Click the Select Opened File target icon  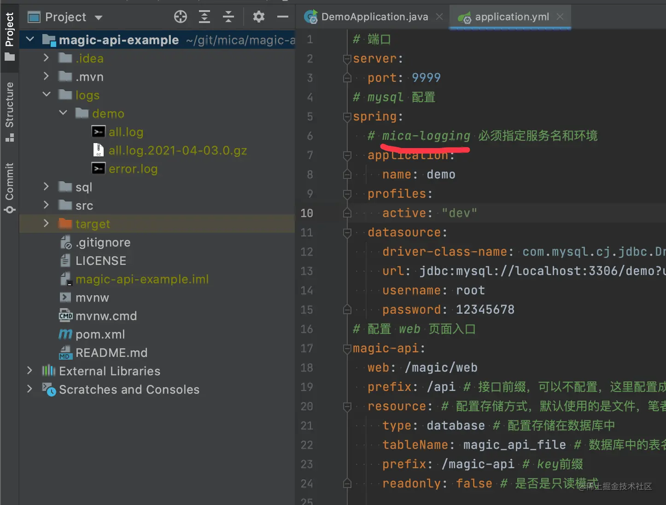[181, 17]
